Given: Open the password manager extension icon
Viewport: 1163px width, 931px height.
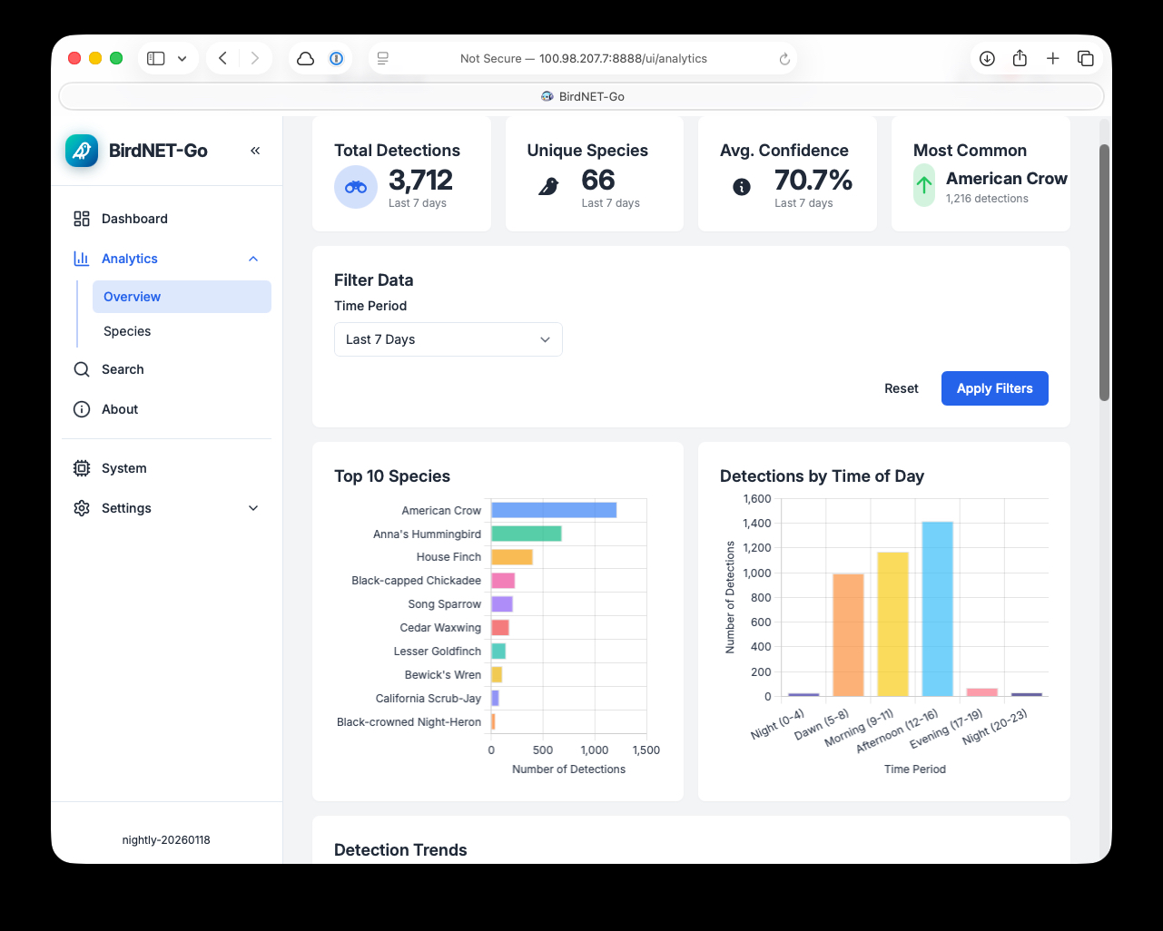Looking at the screenshot, I should coord(336,58).
